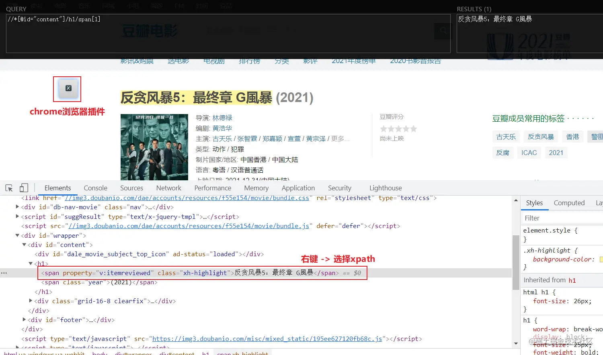Click the 古天乐 tag
603x355 pixels.
[x=506, y=137]
